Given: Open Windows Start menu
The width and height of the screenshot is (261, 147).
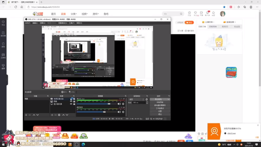Looking at the screenshot, I should click(3, 145).
